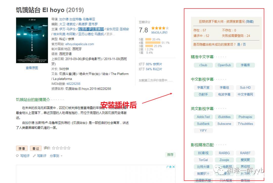Open Sub HD subtitle source

(245, 88)
